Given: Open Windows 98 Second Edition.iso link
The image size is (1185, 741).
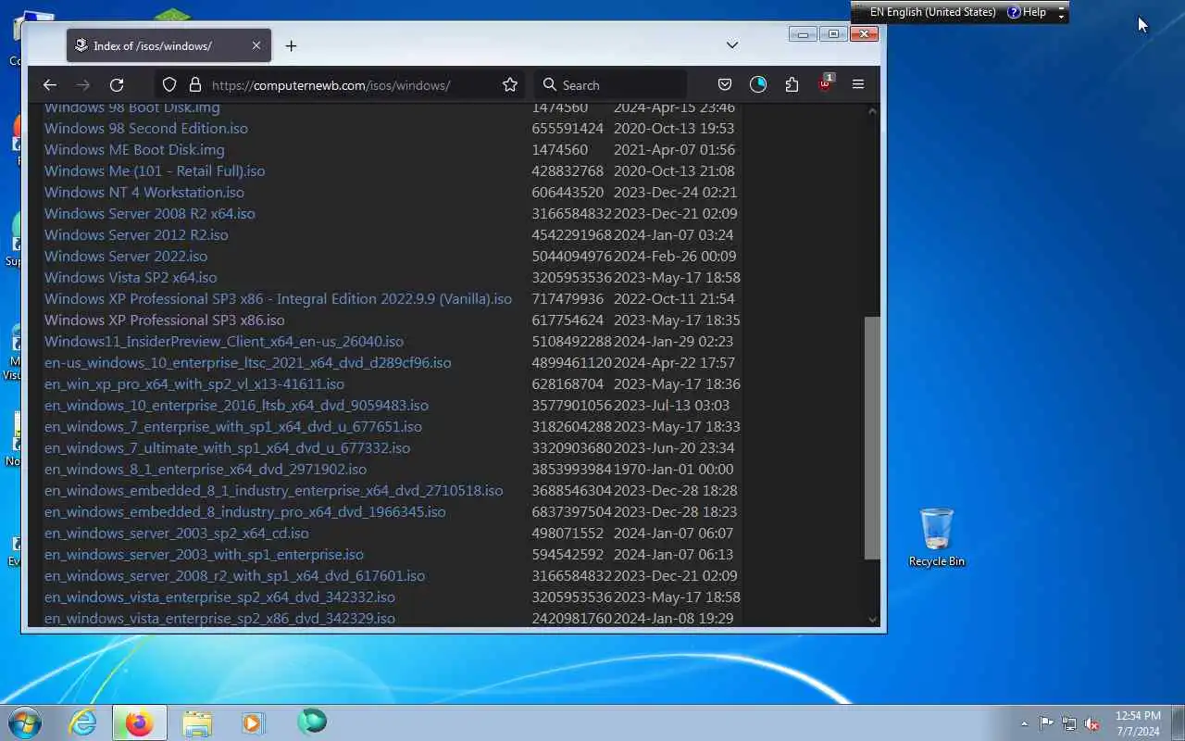Looking at the screenshot, I should pos(146,129).
